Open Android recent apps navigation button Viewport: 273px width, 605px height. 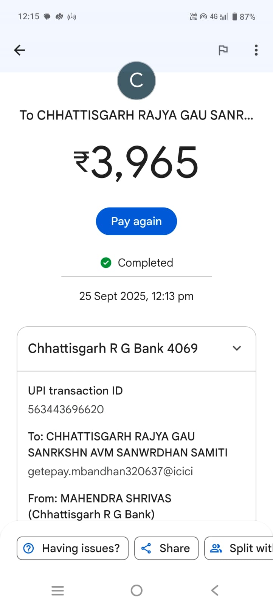click(x=57, y=590)
